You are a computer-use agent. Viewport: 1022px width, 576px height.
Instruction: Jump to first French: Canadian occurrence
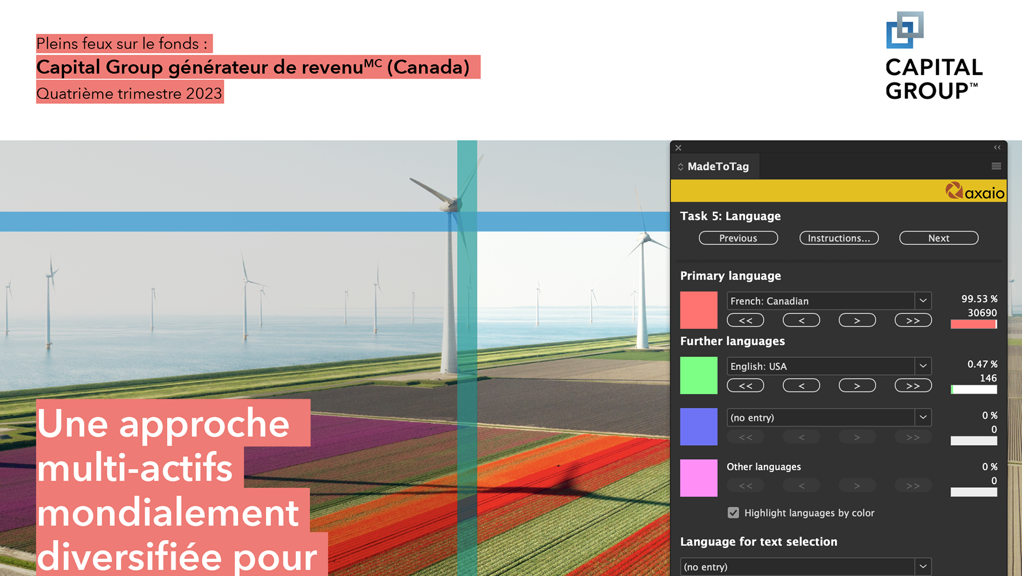pos(746,321)
